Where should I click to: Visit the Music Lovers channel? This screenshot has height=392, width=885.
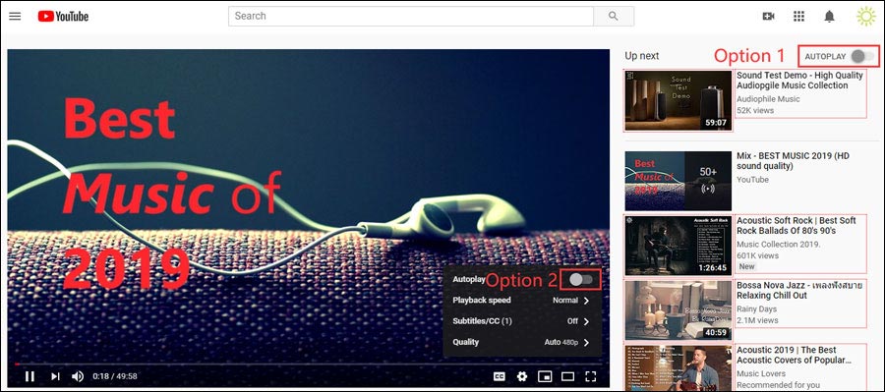761,373
